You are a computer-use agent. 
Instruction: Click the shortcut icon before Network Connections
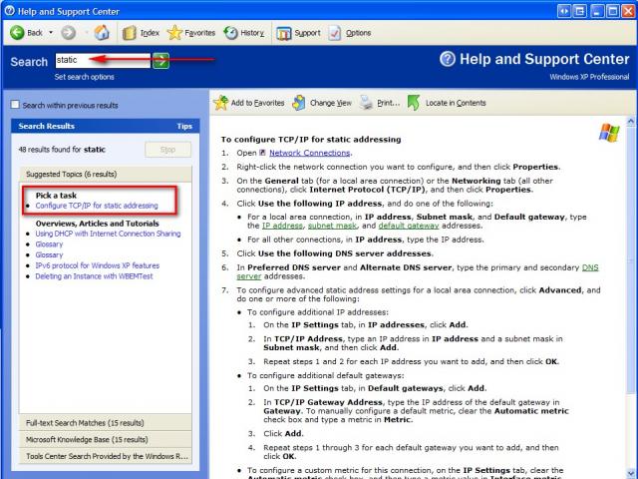click(x=262, y=153)
